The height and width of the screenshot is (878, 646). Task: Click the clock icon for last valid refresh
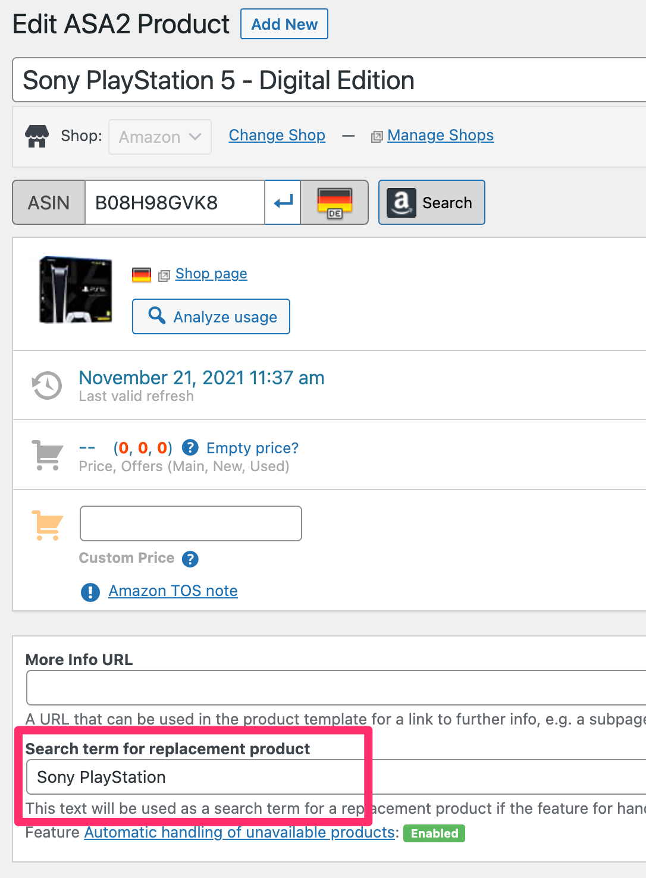pyautogui.click(x=46, y=385)
